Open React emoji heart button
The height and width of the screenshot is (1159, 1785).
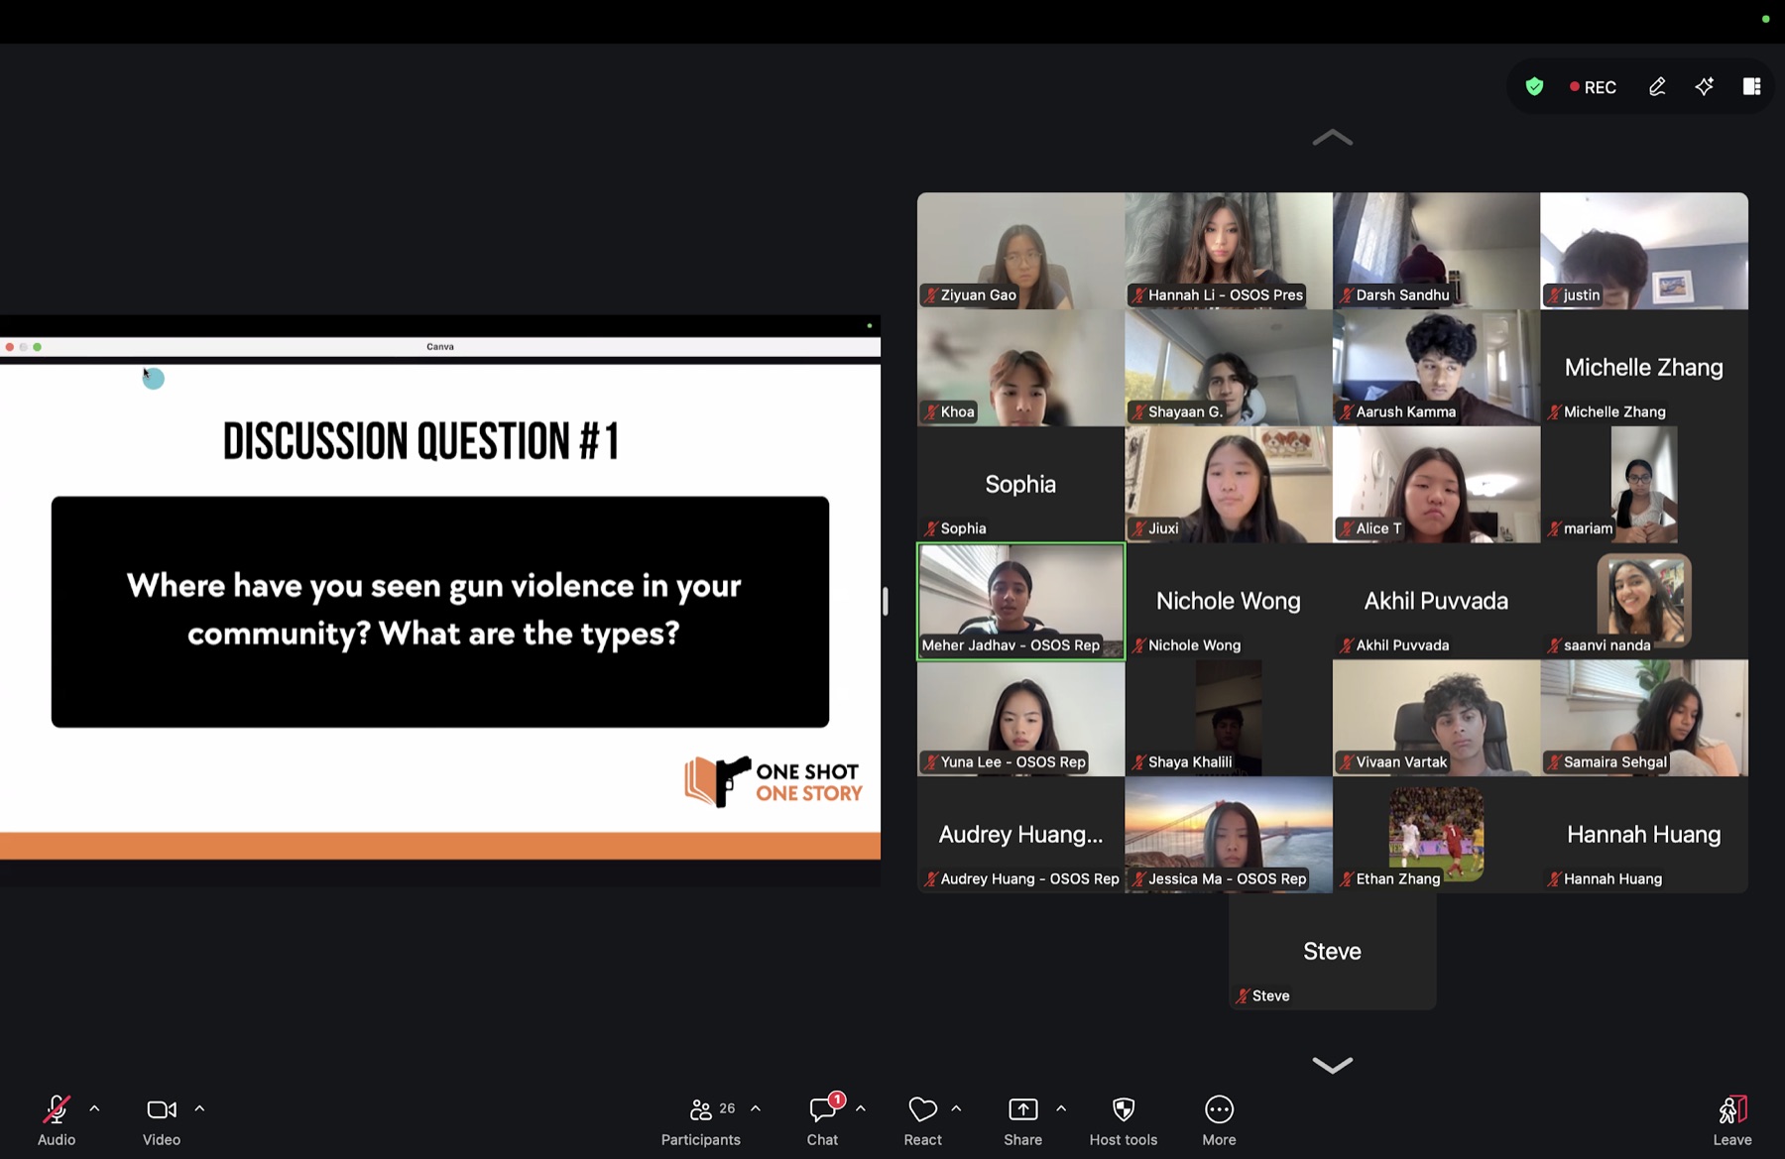922,1120
